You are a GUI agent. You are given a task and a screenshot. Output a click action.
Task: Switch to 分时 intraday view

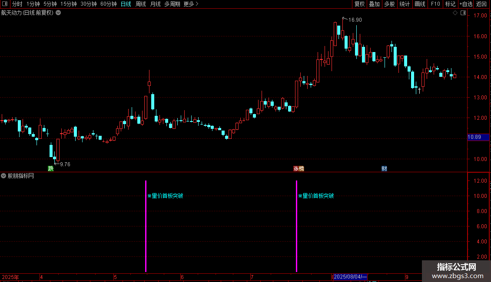click(17, 4)
